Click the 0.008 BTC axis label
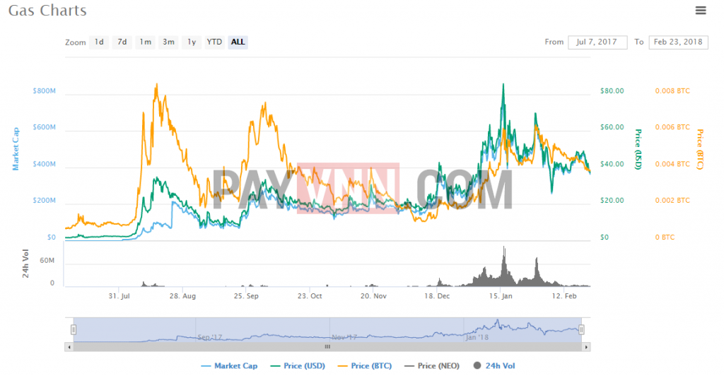The height and width of the screenshot is (376, 724). (672, 91)
